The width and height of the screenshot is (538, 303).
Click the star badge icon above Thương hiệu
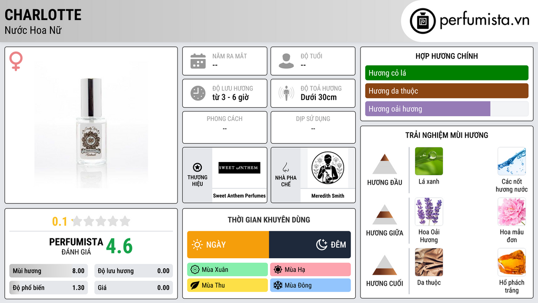click(x=198, y=167)
